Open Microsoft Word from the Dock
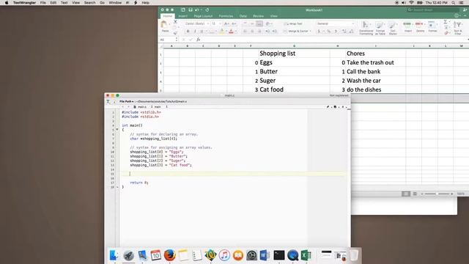469x264 pixels. click(265, 255)
